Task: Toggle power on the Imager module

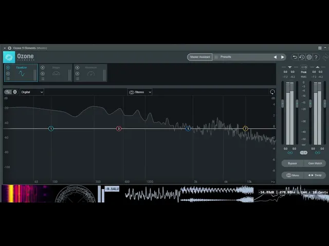Action: pos(43,68)
